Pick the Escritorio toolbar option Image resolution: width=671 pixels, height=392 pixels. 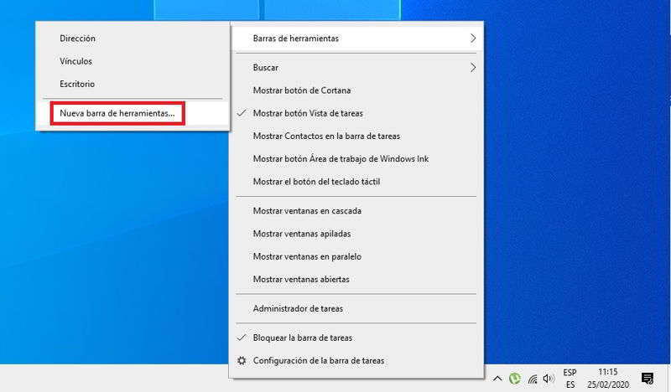click(77, 84)
